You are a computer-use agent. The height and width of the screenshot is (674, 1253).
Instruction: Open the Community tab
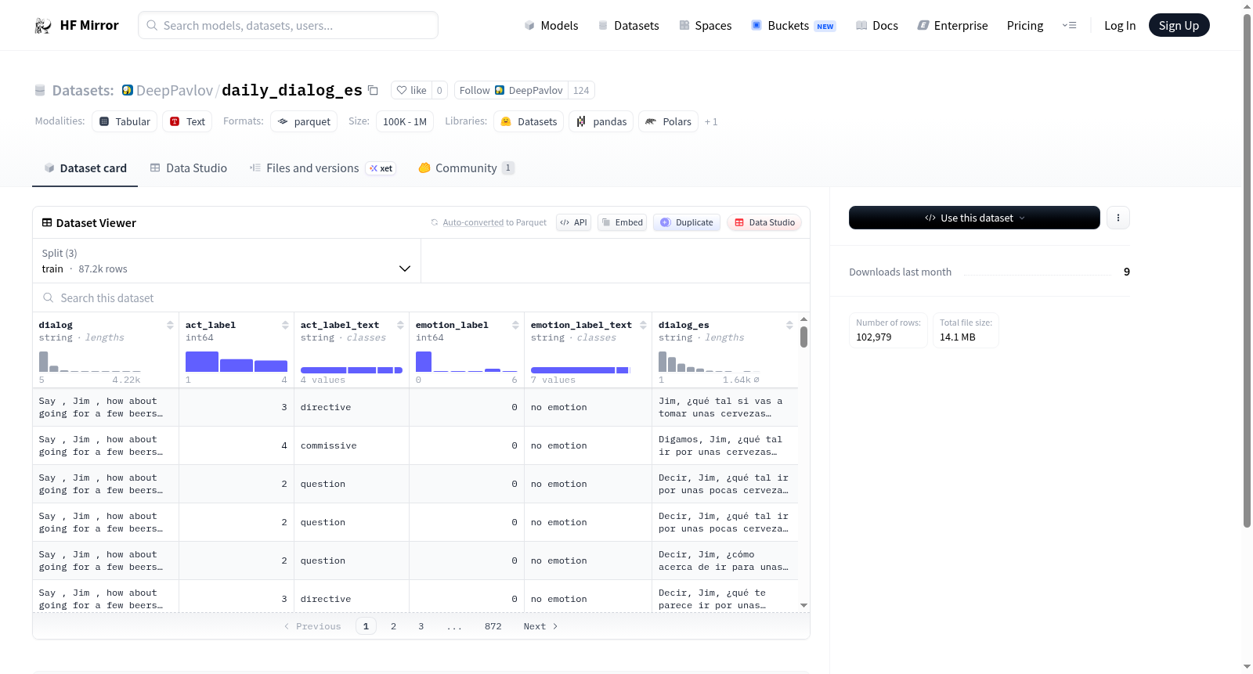point(467,168)
